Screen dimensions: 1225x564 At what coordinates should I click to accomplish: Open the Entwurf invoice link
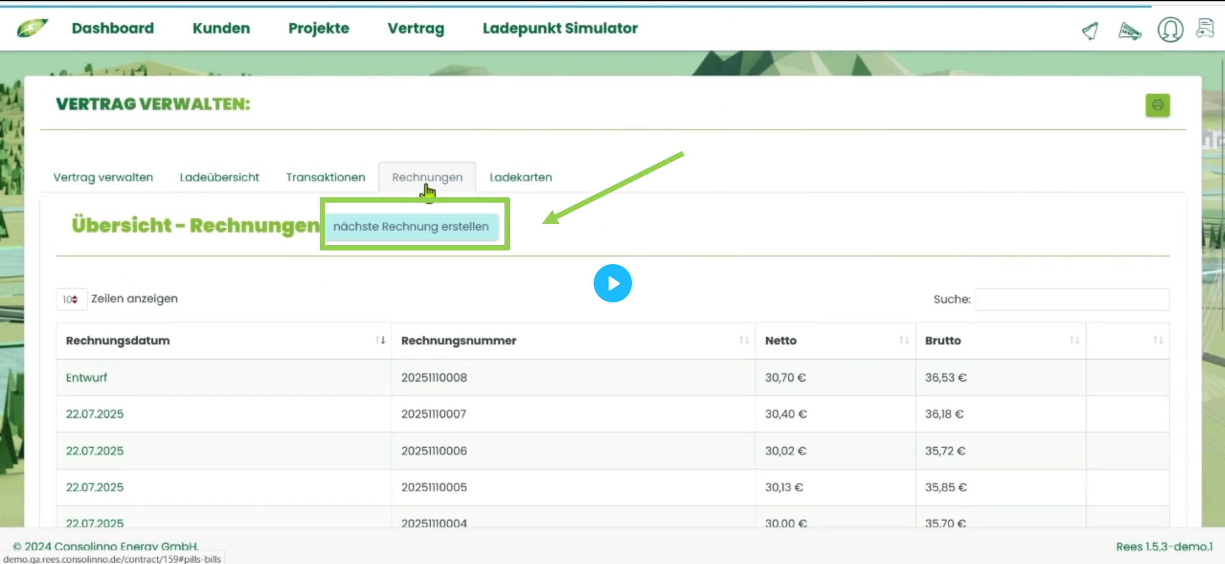point(86,378)
